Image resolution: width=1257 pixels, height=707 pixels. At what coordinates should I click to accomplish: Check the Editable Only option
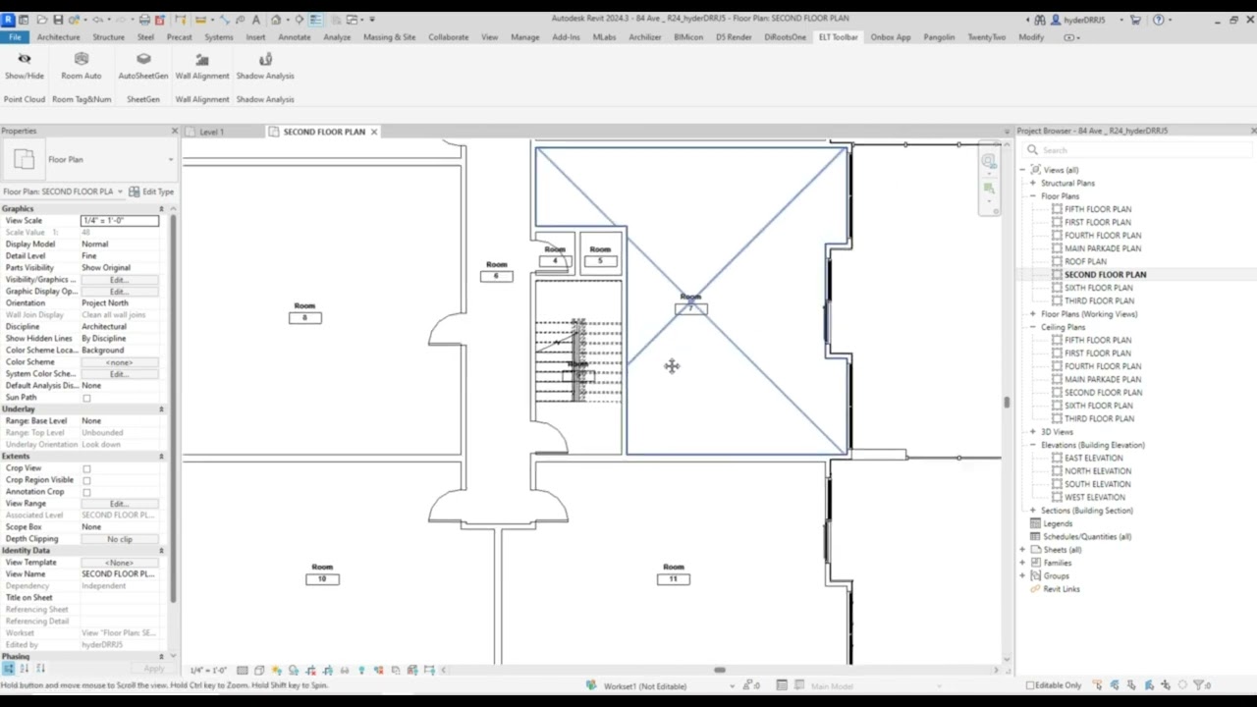[x=1030, y=685]
